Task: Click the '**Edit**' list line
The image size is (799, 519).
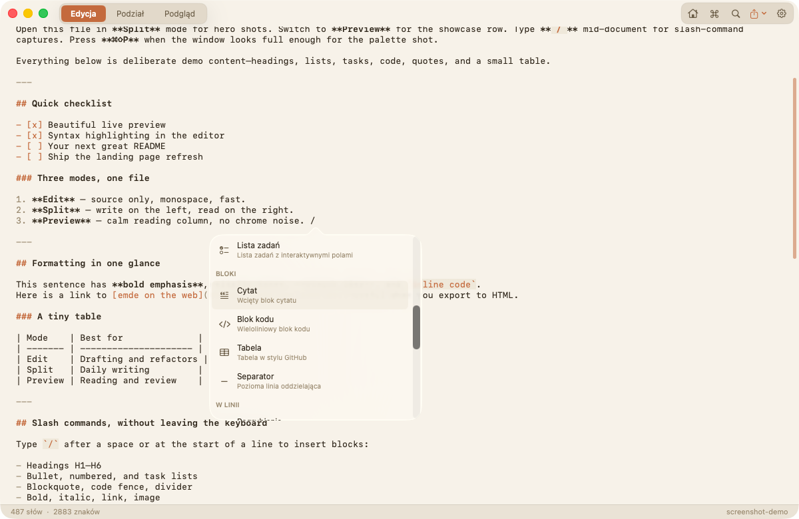Action: click(x=131, y=199)
